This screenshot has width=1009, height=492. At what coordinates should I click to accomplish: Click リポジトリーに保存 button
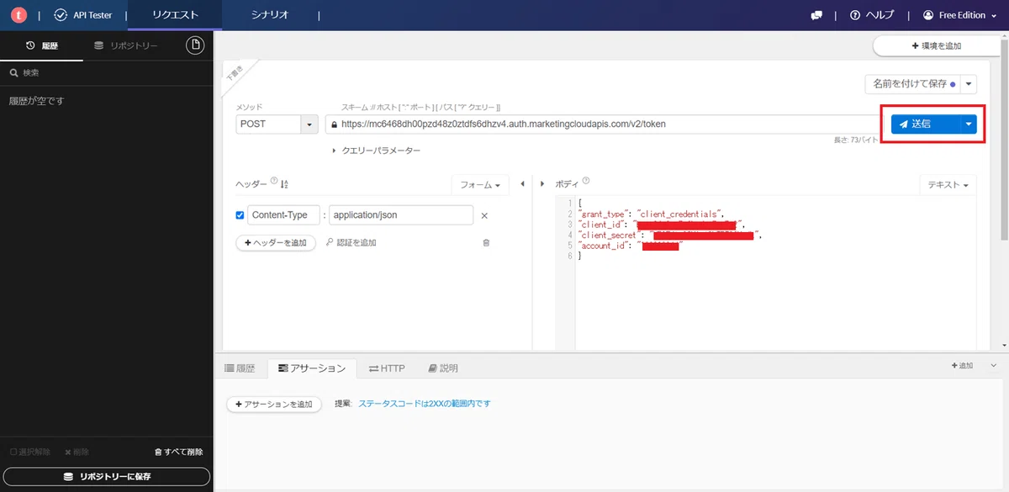107,477
